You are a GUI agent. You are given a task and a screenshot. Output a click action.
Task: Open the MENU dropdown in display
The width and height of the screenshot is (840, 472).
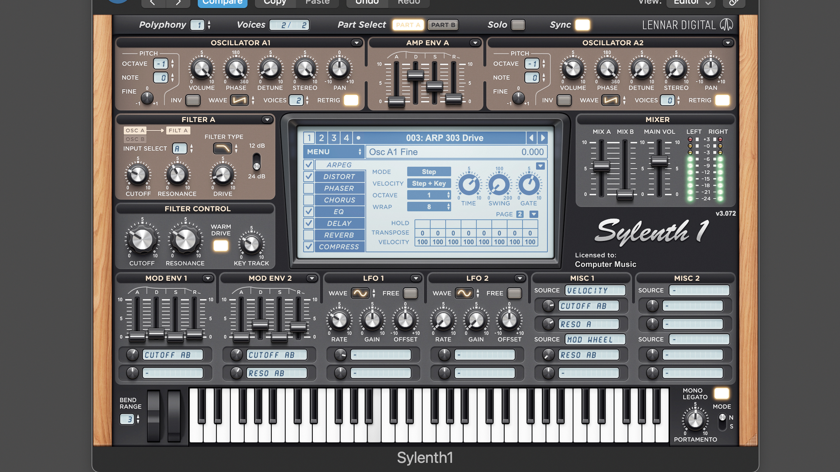click(333, 152)
